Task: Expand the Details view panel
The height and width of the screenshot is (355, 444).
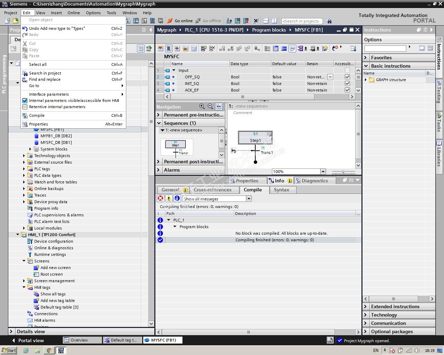Action: click(11, 331)
